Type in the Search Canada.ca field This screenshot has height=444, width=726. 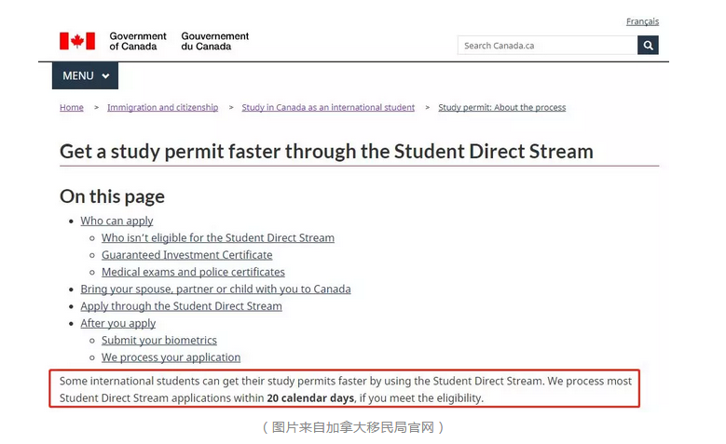pos(547,46)
